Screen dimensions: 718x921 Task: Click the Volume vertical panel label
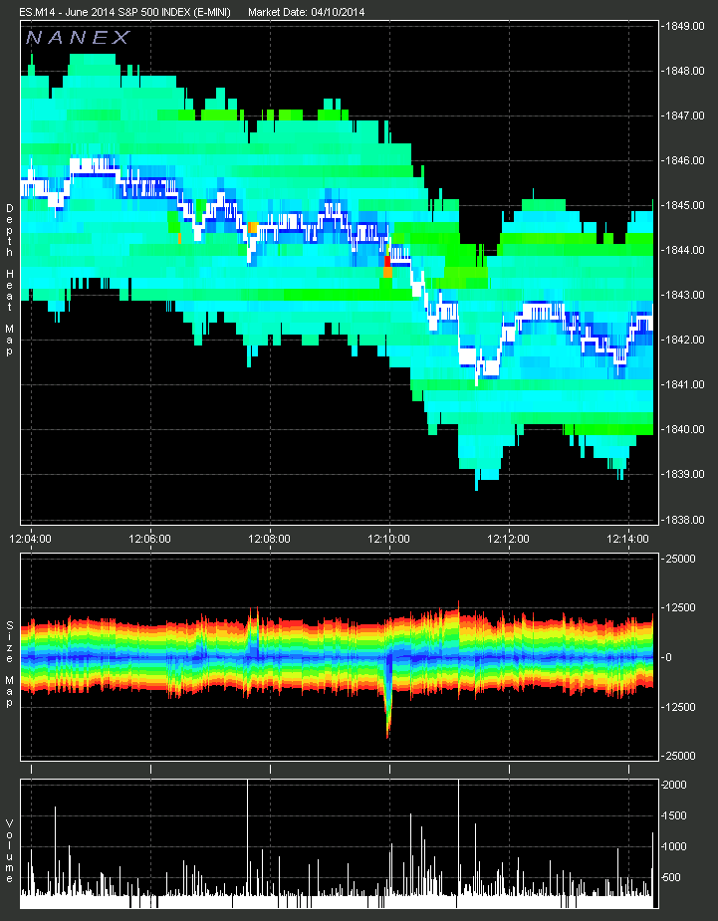[x=9, y=850]
